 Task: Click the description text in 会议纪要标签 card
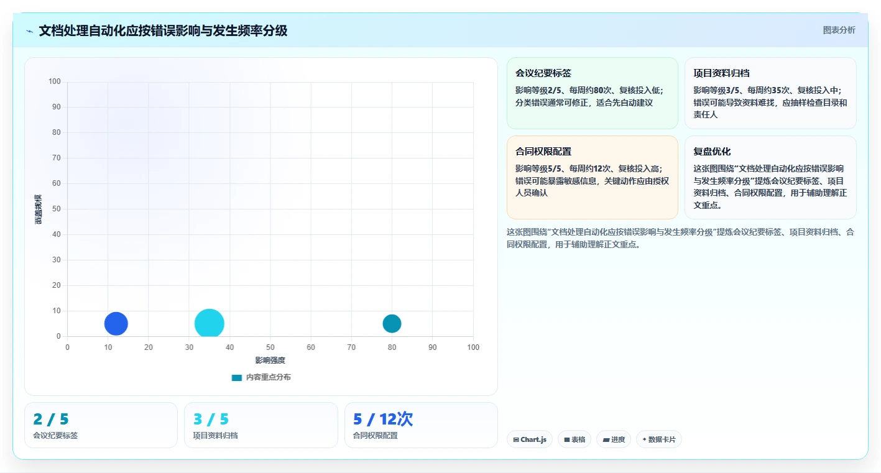coord(589,96)
